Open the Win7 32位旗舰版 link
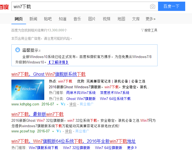 coord(77,148)
